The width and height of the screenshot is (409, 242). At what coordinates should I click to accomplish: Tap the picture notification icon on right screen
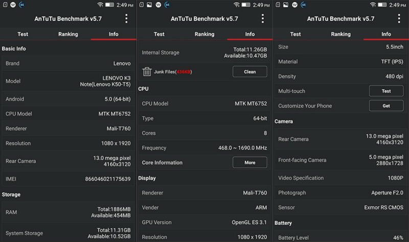(286, 5)
